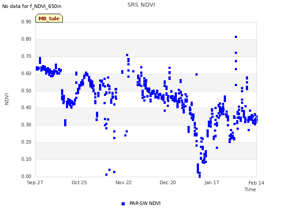
Task: Click the 0.90 y-axis tick label
Action: 27,22
